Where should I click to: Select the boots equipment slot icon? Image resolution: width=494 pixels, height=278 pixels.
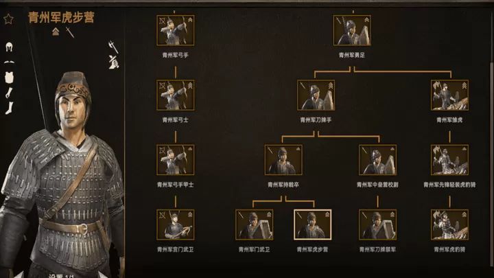pos(10,108)
